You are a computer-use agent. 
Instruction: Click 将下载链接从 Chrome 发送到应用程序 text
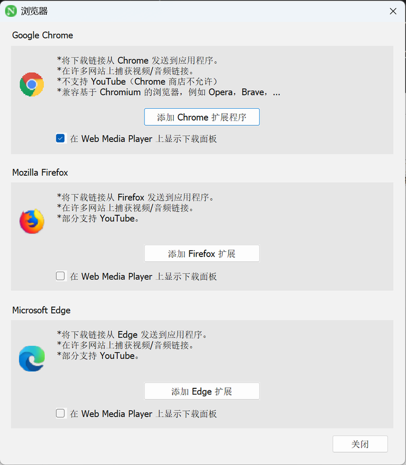coord(138,60)
